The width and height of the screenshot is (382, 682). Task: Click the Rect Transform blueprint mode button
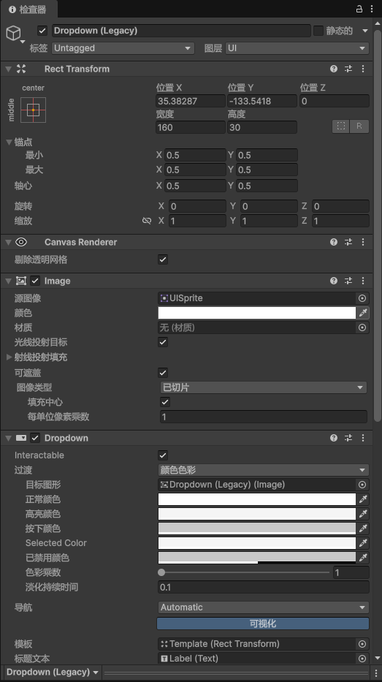(x=340, y=126)
